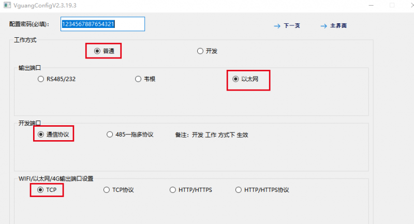
Task: Select 通信协议 under development port
Action: click(41, 135)
